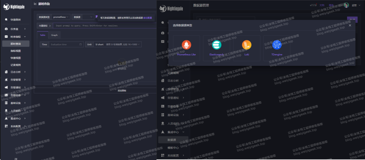Click the 告警管理 icon in right window sidebar
365x160 pixels.
(163, 89)
